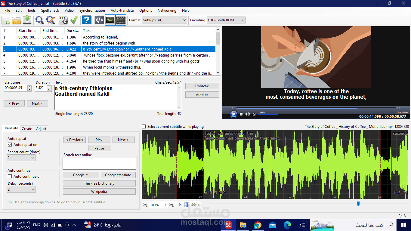Play from waveform toolbar triangle icon
This screenshot has width=411, height=231.
180,205
